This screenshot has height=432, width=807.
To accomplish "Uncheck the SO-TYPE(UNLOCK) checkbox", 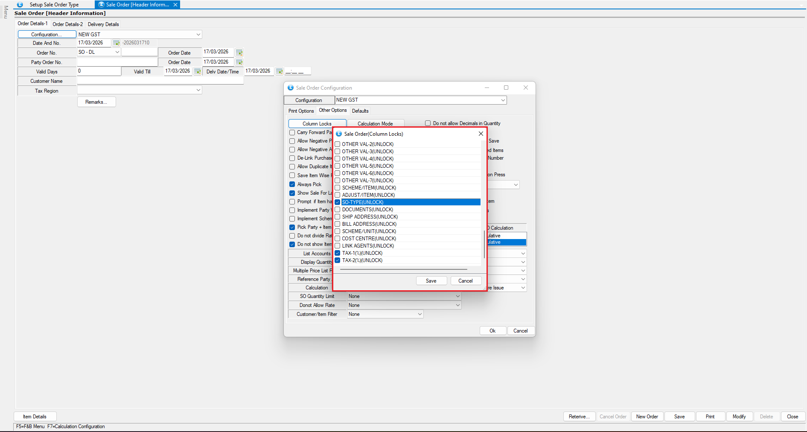I will 338,202.
